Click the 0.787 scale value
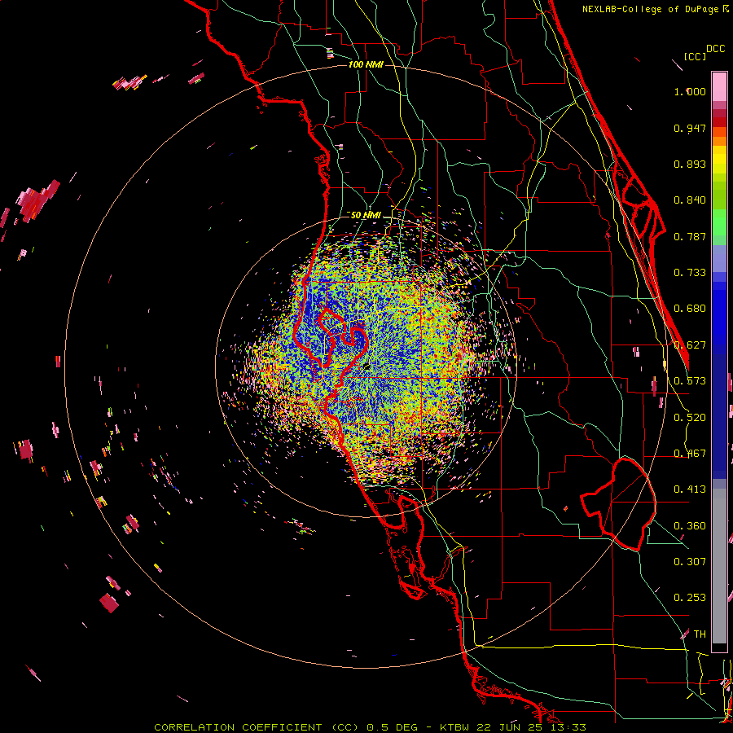This screenshot has width=733, height=733. click(x=690, y=236)
